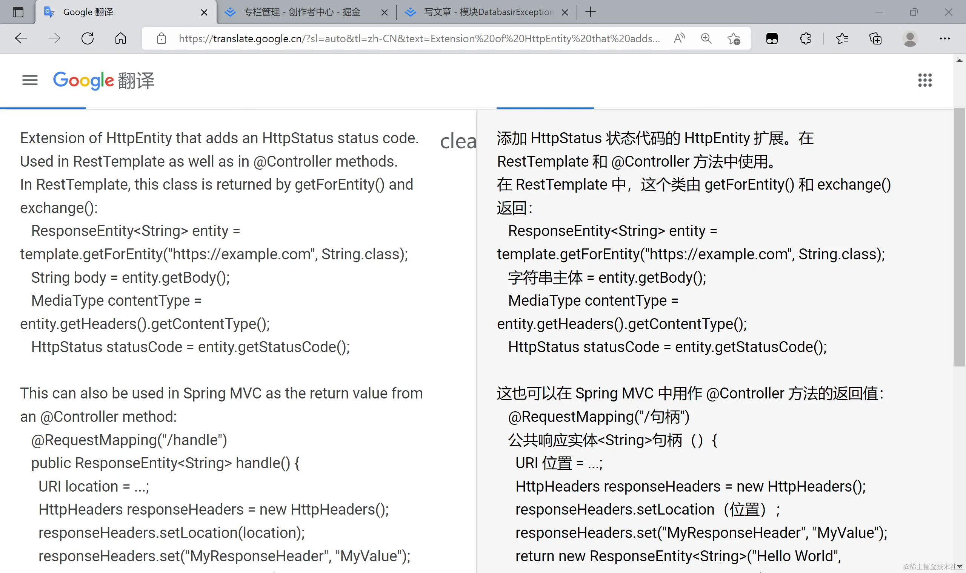Open the Google apps grid
Image resolution: width=966 pixels, height=573 pixels.
[x=924, y=80]
